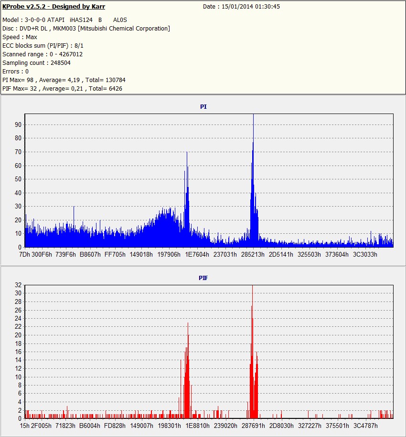Click the 50 value on PI y-axis

18,179
